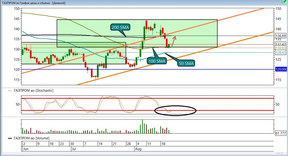
Task: Click the 61 777 volume value label
Action: 281,133
